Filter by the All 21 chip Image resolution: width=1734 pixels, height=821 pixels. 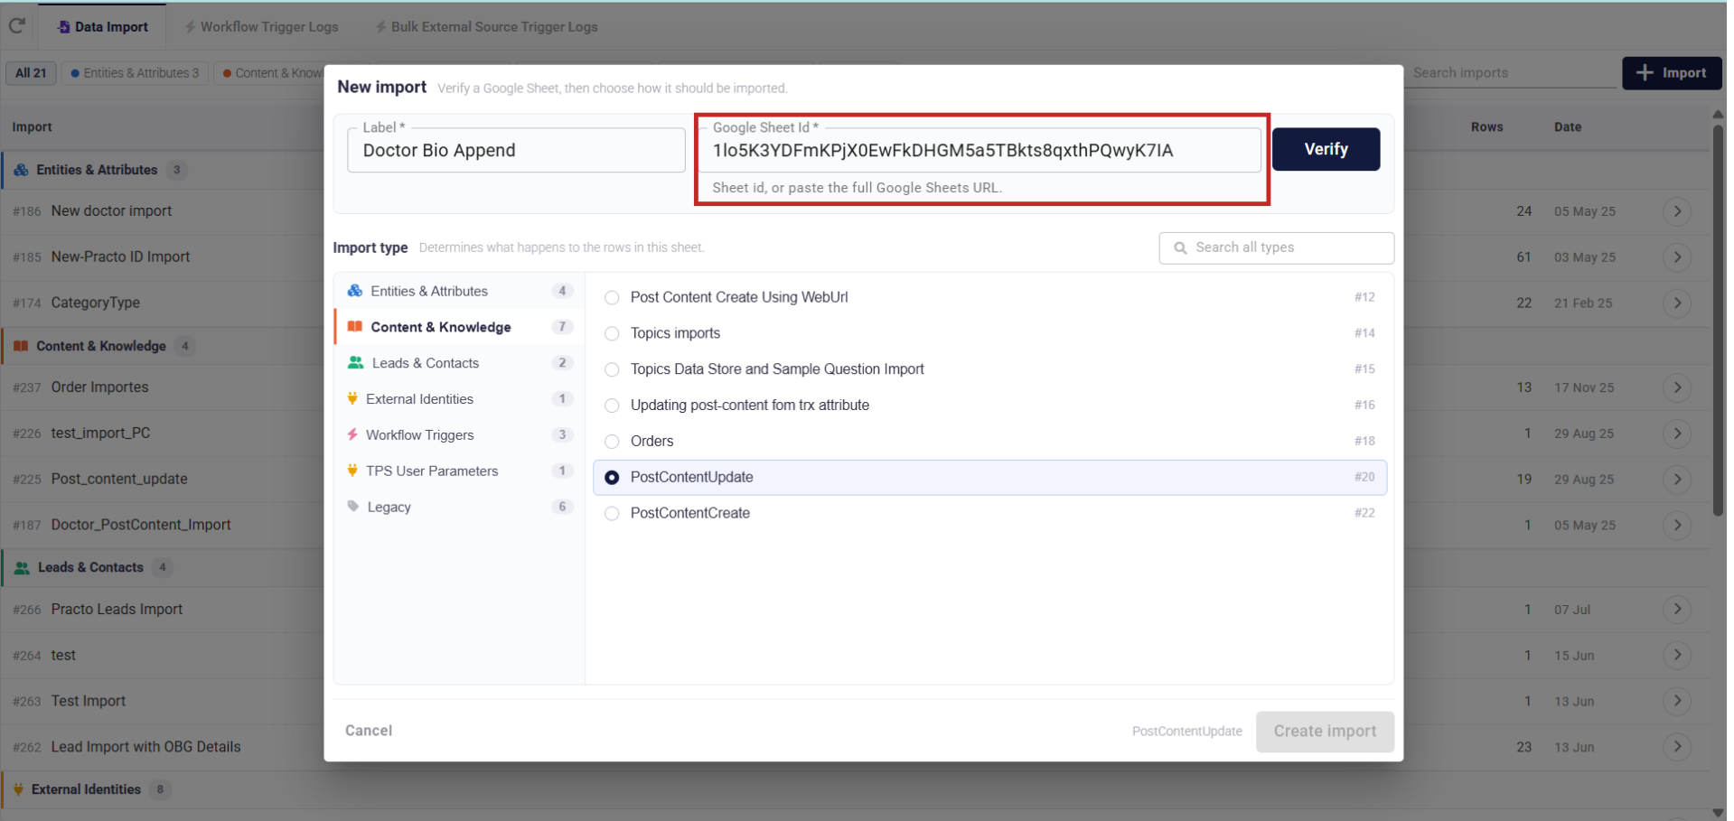point(31,73)
